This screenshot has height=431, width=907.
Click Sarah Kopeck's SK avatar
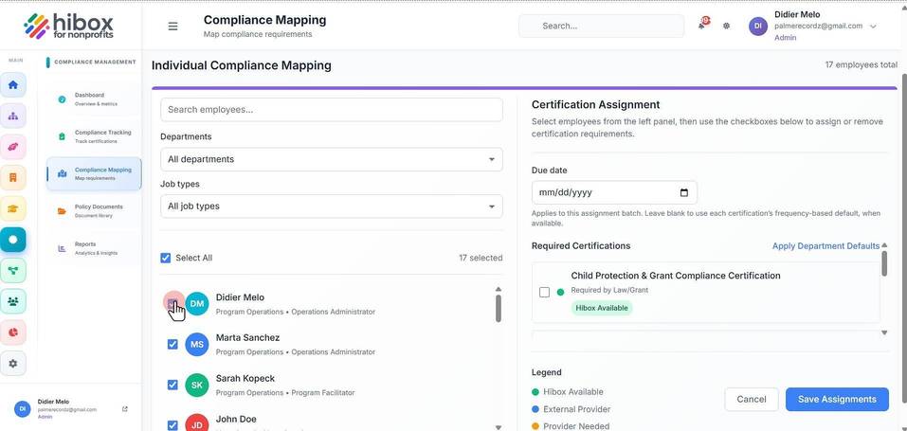click(x=197, y=385)
